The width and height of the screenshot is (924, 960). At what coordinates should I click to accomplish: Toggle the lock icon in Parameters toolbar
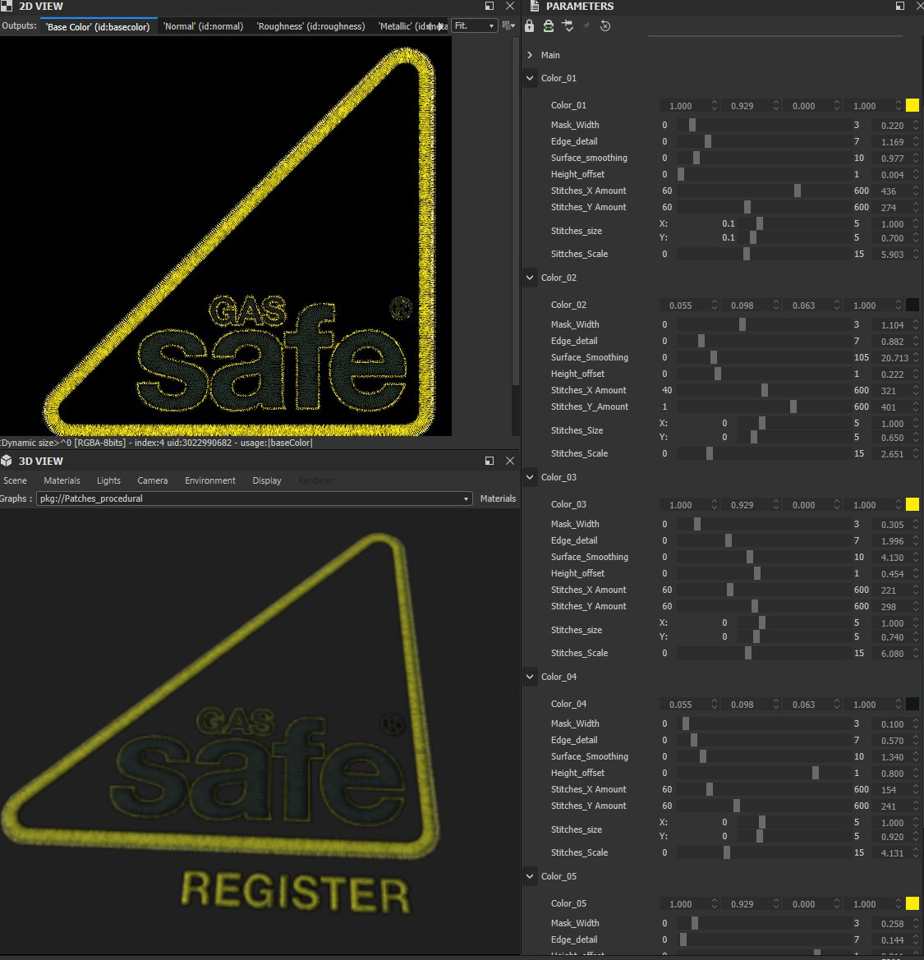[530, 25]
